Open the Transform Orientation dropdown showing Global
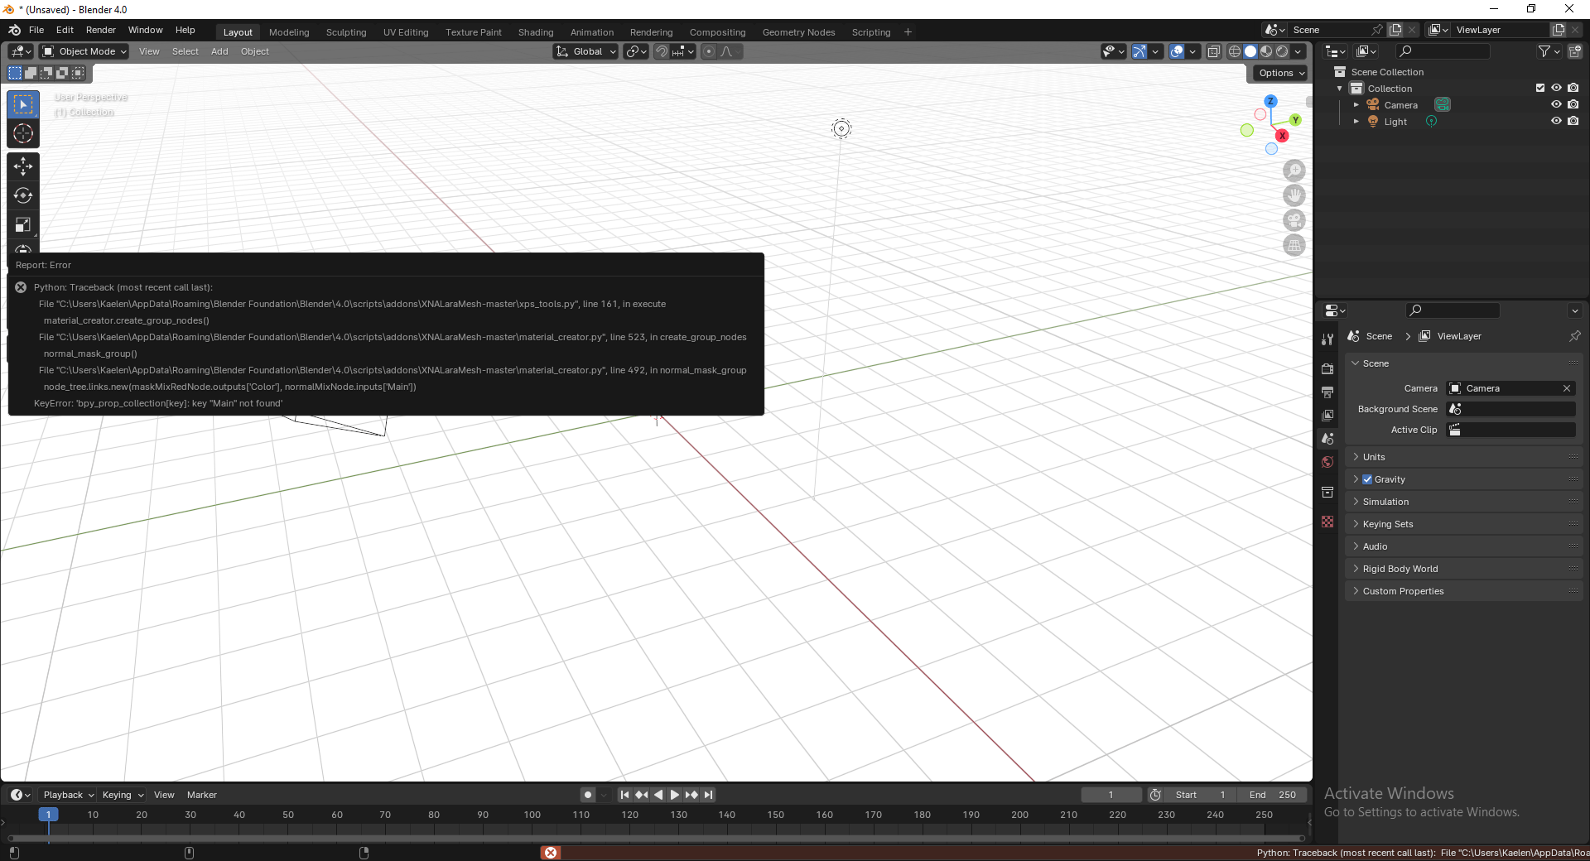The height and width of the screenshot is (861, 1590). 585,51
